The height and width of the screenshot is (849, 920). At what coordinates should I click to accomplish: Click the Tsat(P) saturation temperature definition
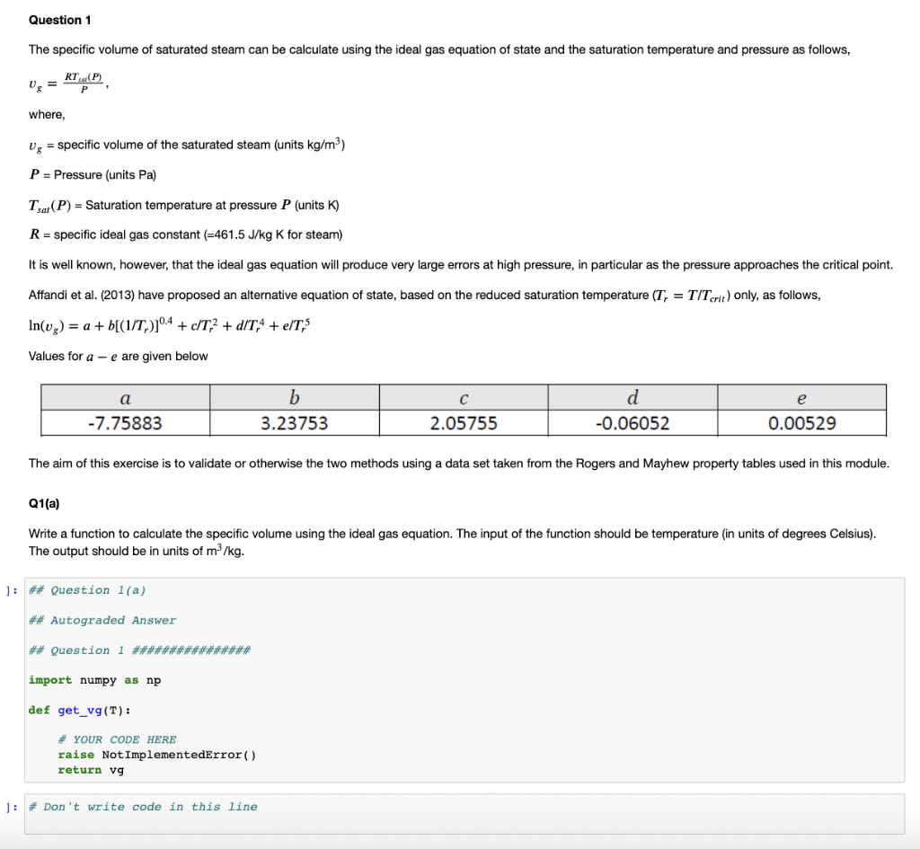pyautogui.click(x=183, y=206)
